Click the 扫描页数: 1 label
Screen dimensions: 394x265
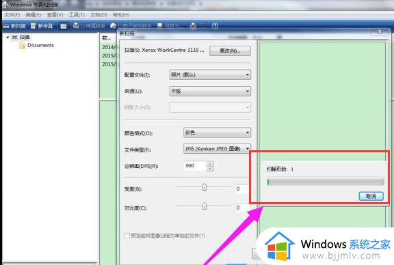coord(280,169)
